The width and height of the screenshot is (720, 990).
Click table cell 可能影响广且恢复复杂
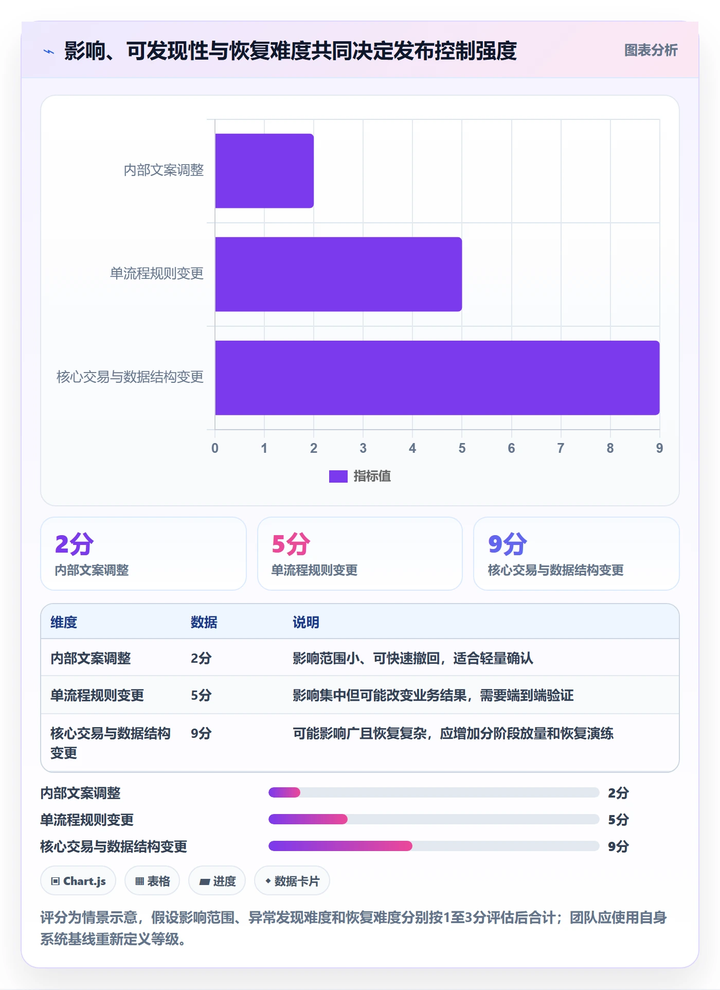pos(453,733)
